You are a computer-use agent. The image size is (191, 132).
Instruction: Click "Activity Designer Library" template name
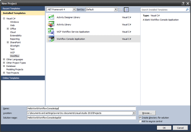[x=68, y=17]
